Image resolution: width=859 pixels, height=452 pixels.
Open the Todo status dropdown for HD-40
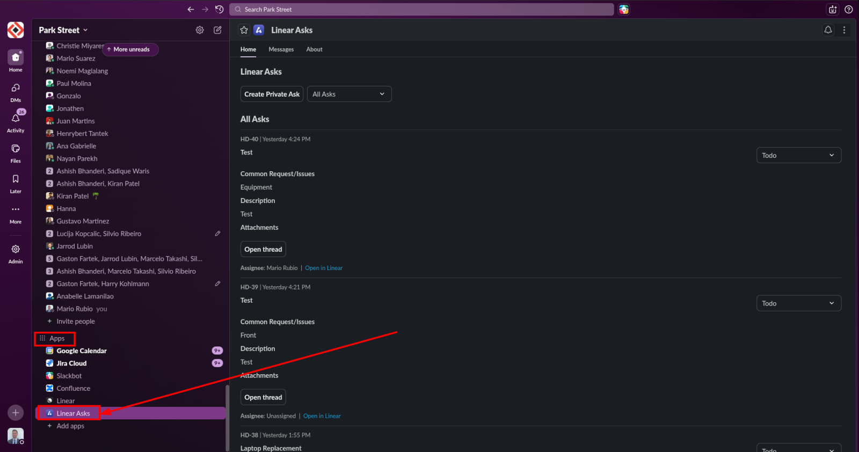pos(798,155)
